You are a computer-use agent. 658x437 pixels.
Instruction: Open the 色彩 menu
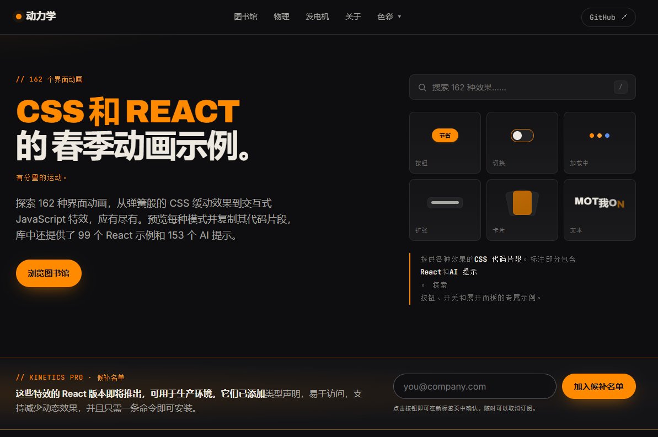[x=389, y=17]
